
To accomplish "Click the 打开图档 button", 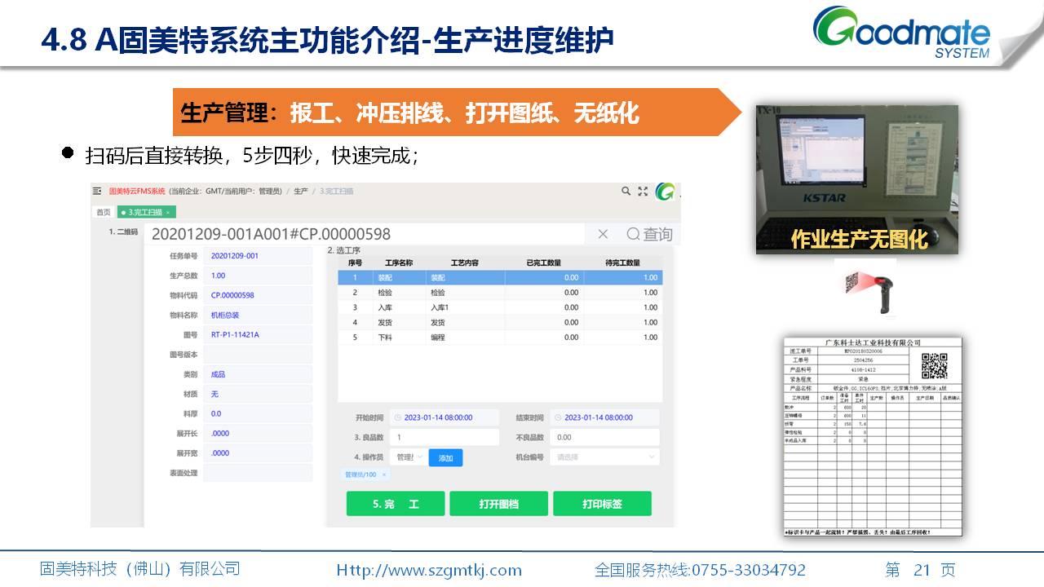I will [x=498, y=504].
